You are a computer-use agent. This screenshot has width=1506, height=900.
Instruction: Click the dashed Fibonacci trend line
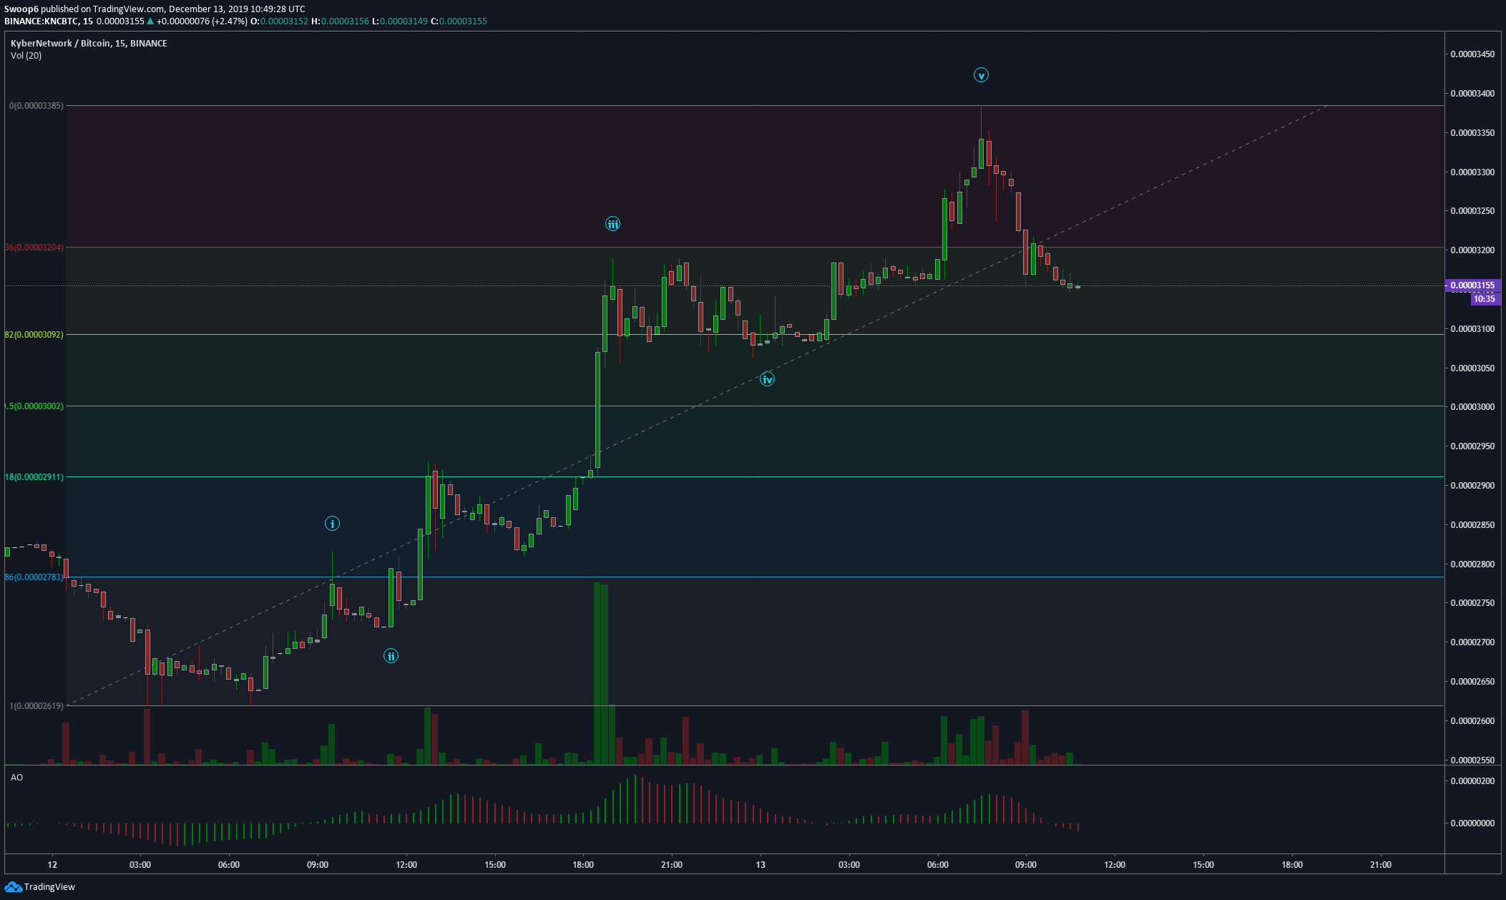coord(698,405)
